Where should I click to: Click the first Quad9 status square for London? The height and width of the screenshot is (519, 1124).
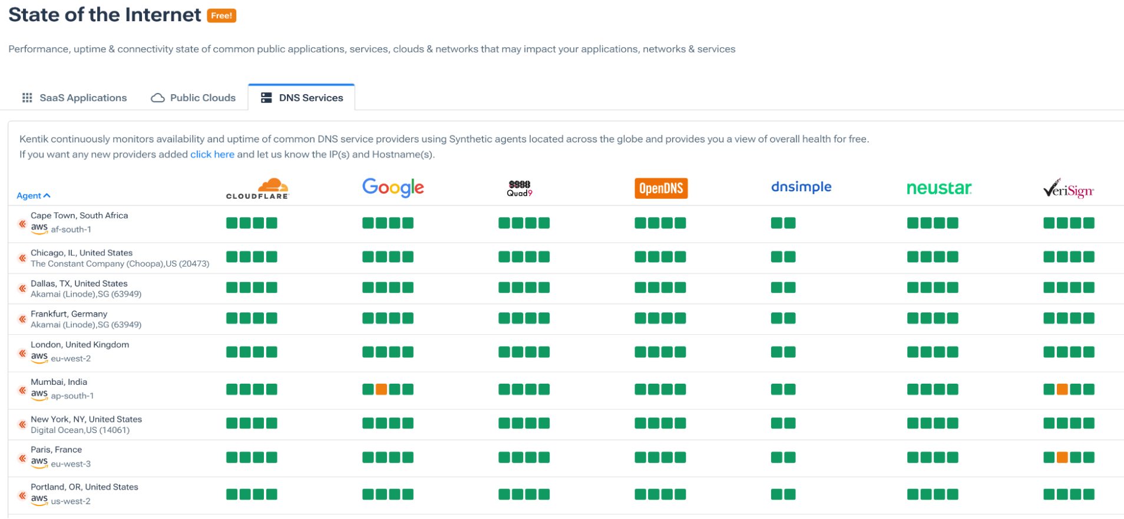click(x=504, y=352)
